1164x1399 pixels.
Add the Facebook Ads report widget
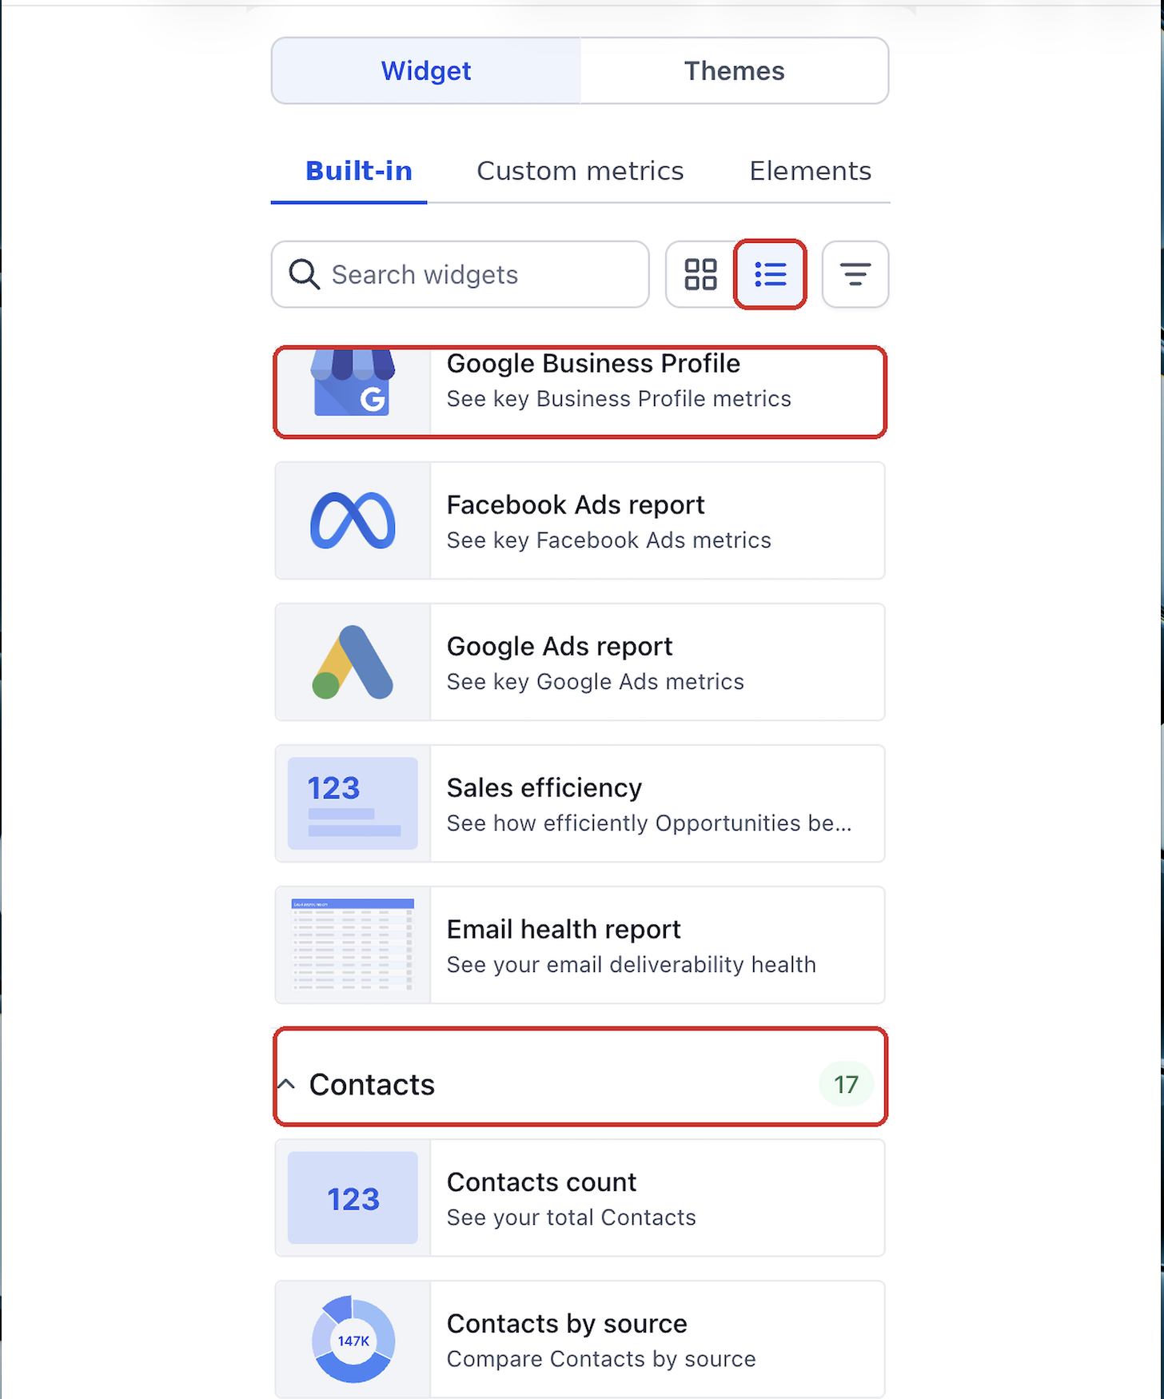point(580,521)
